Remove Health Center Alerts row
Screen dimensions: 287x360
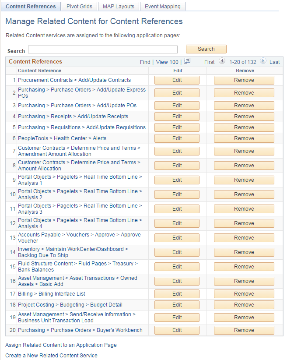[x=244, y=138]
